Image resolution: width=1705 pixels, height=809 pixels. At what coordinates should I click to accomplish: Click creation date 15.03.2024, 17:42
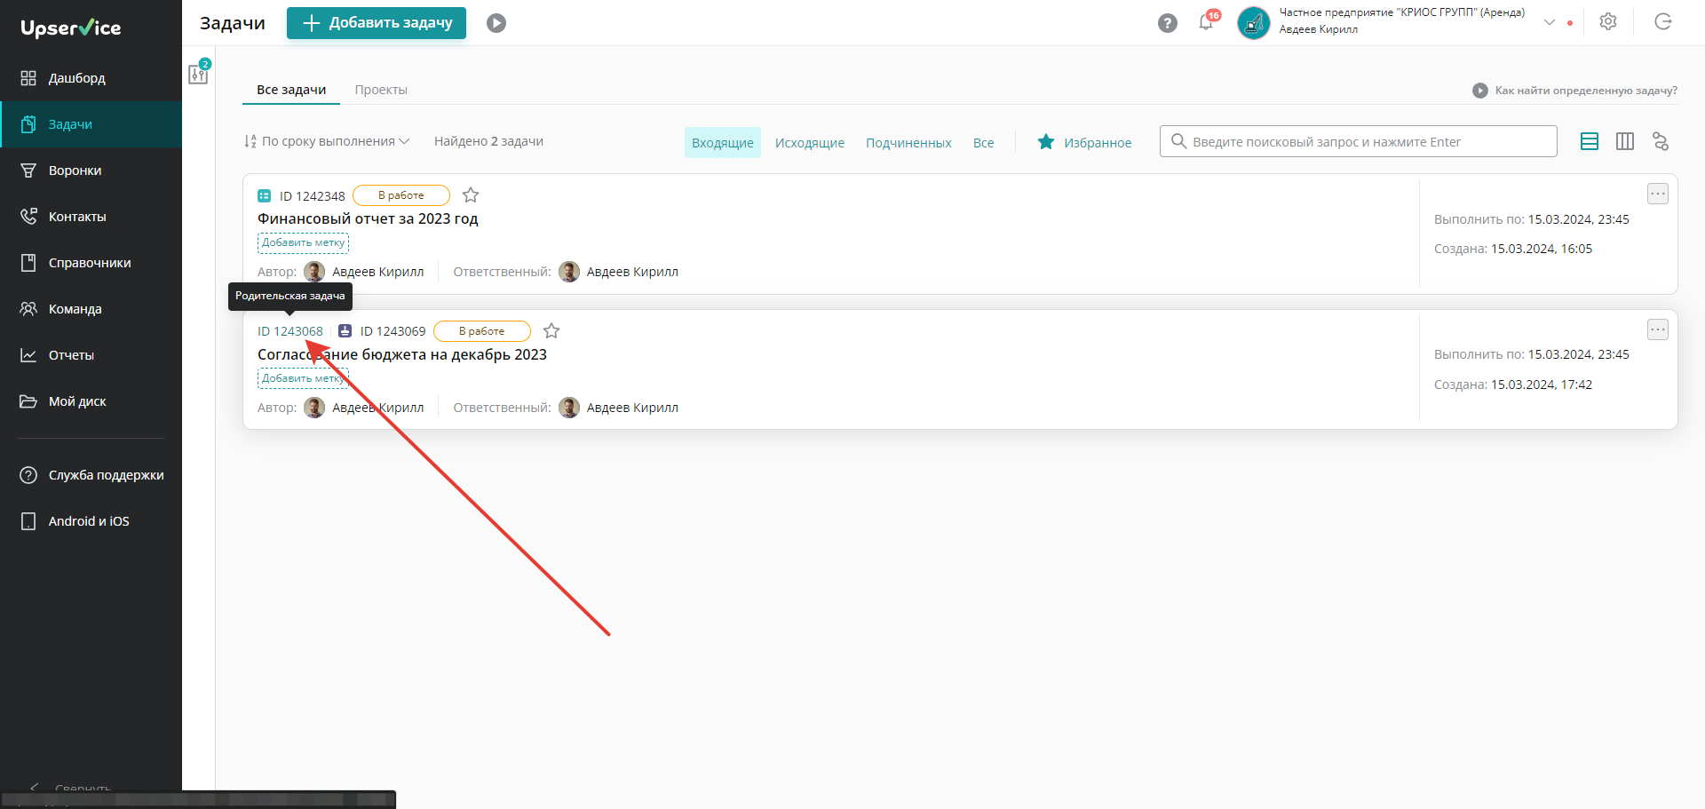(x=1542, y=385)
